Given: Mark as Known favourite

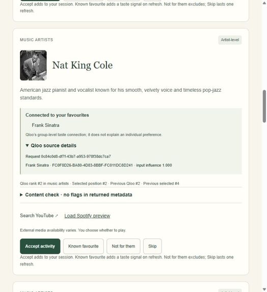Looking at the screenshot, I should pyautogui.click(x=84, y=246).
